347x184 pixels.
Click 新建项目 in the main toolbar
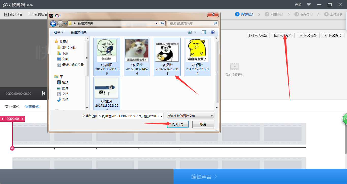pos(14,14)
